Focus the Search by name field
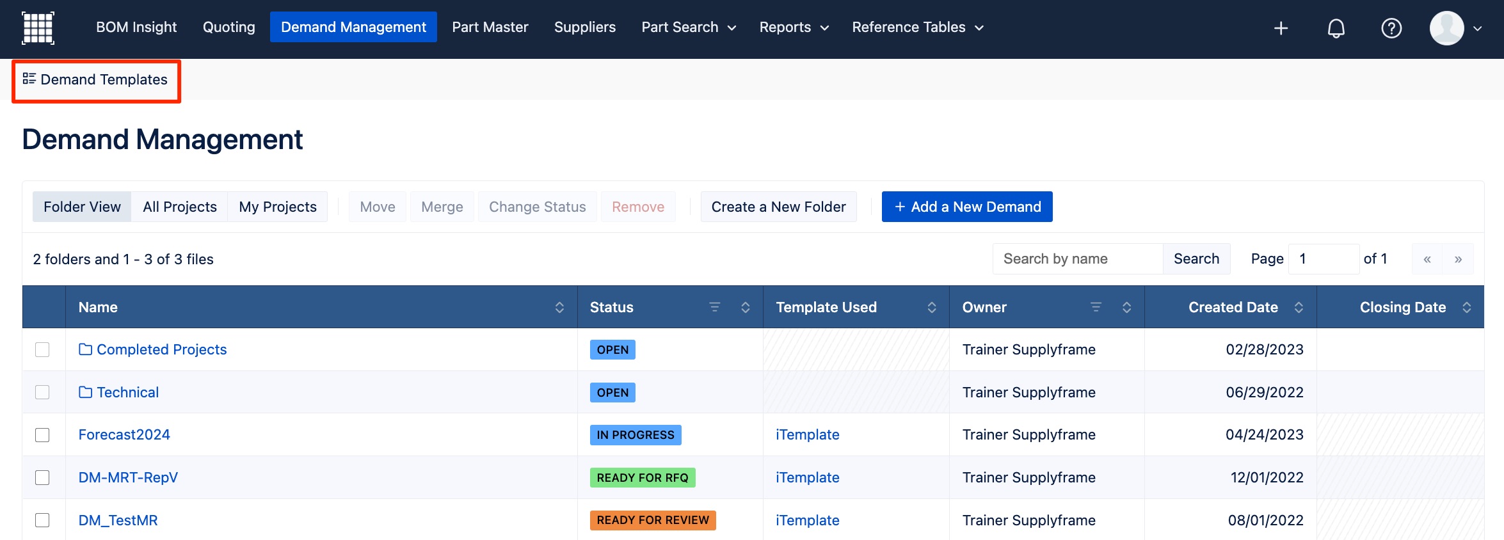The height and width of the screenshot is (540, 1504). 1077,259
